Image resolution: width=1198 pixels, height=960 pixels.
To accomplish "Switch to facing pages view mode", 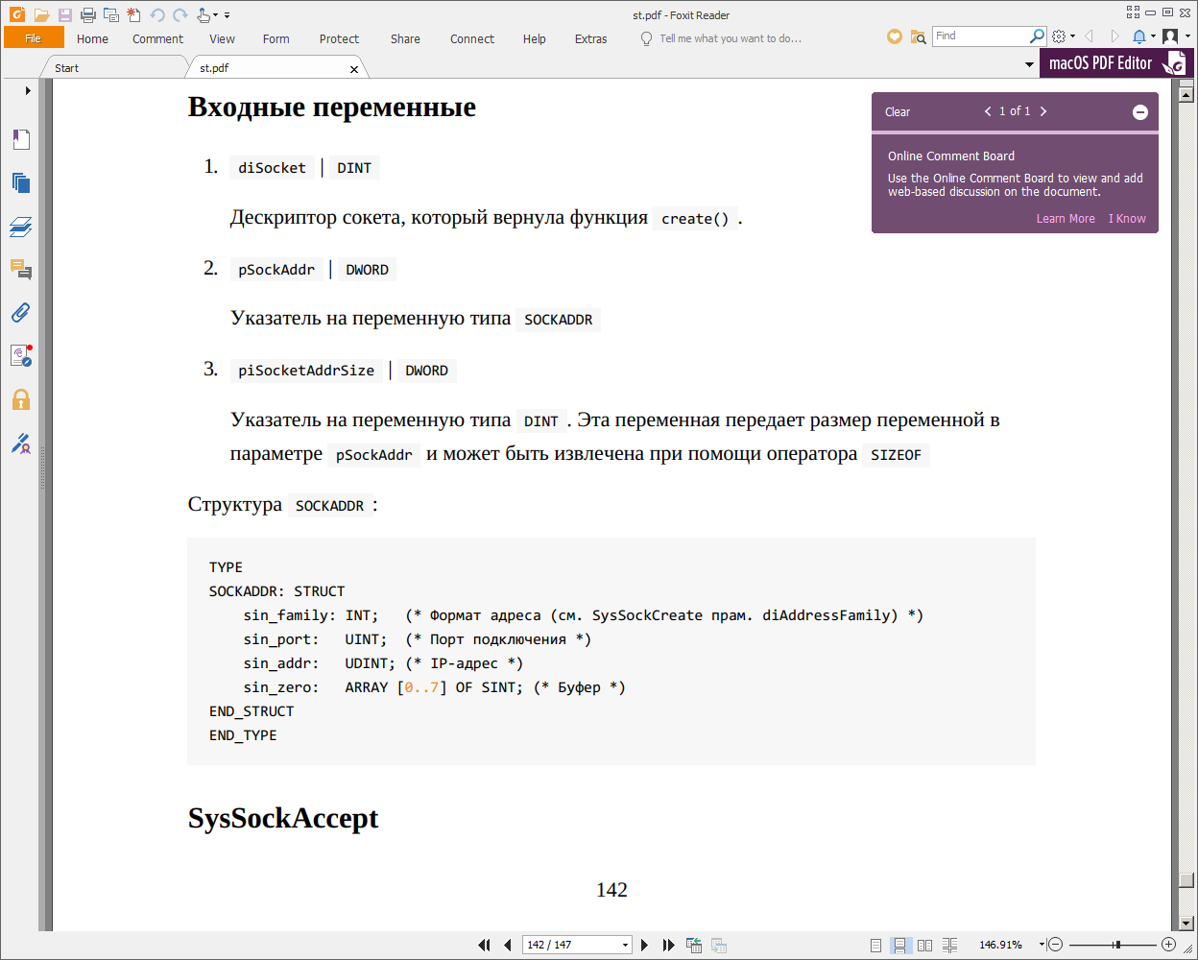I will click(924, 945).
